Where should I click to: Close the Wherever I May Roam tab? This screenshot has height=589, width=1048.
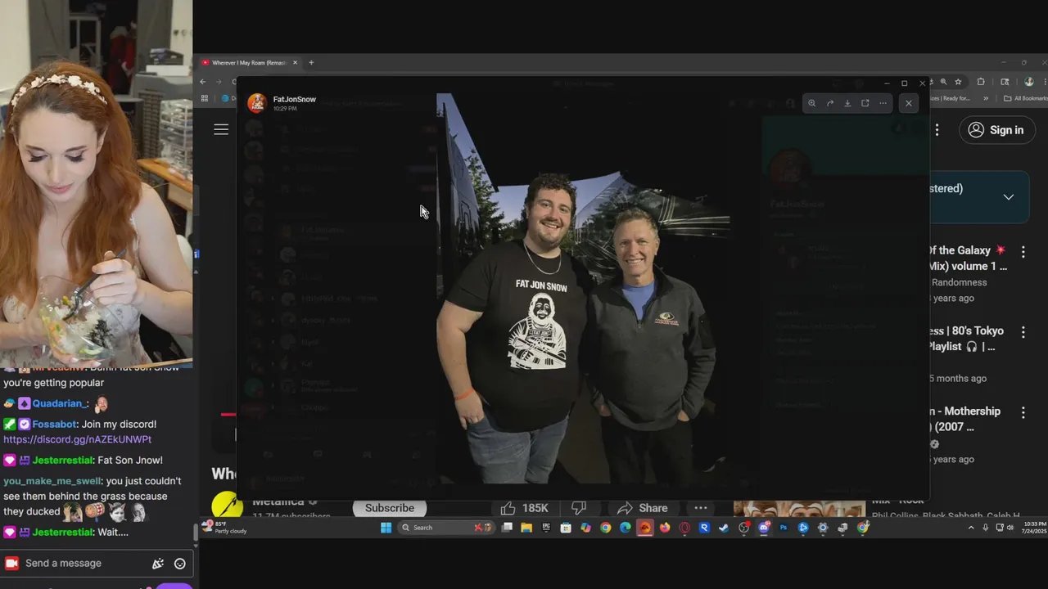coord(296,62)
